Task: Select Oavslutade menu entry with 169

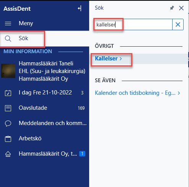Action: (44, 108)
